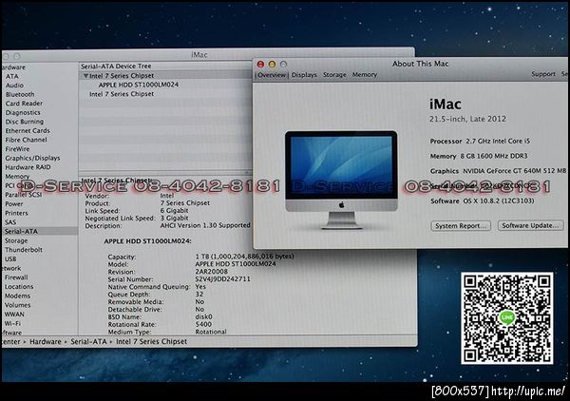Open the Support link in About This Mac
Image resolution: width=570 pixels, height=401 pixels.
[x=543, y=74]
